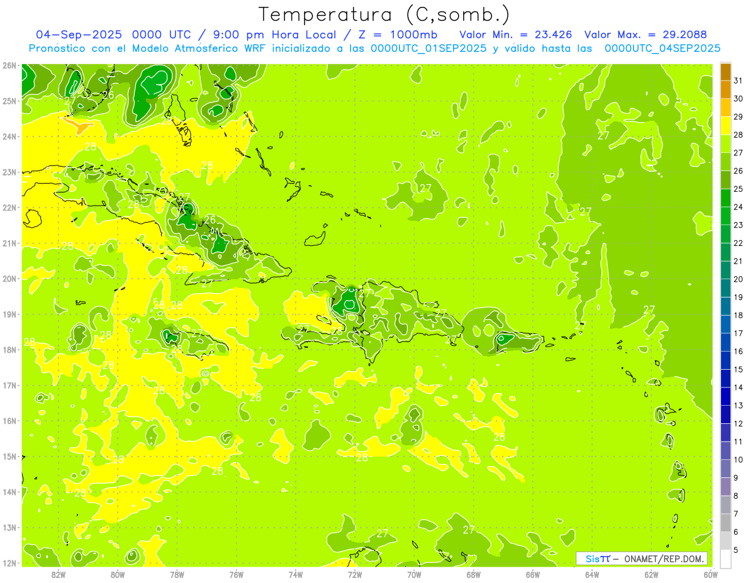Click the "17N" latitude axis label

coord(9,385)
